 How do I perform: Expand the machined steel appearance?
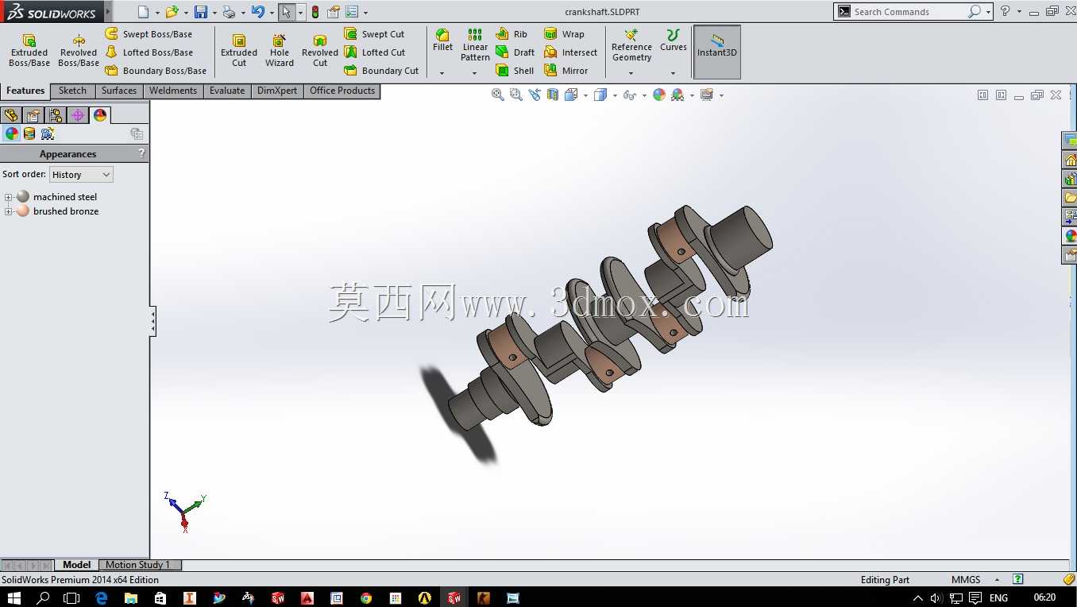8,197
